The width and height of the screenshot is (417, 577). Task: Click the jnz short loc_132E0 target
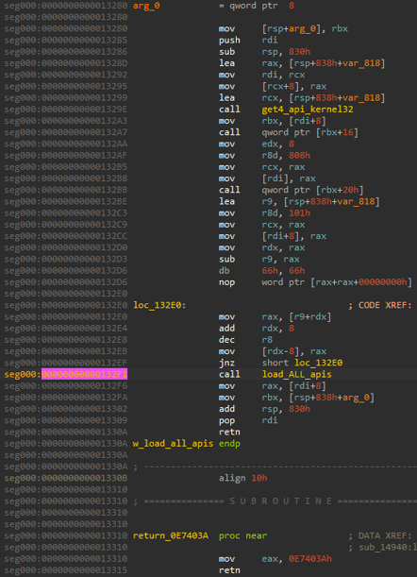(x=319, y=363)
